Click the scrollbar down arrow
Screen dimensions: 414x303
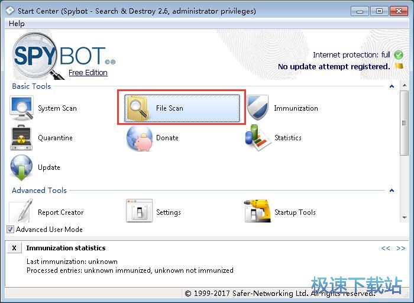tap(404, 218)
